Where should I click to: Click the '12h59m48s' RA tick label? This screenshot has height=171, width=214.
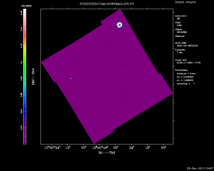pos(100,148)
